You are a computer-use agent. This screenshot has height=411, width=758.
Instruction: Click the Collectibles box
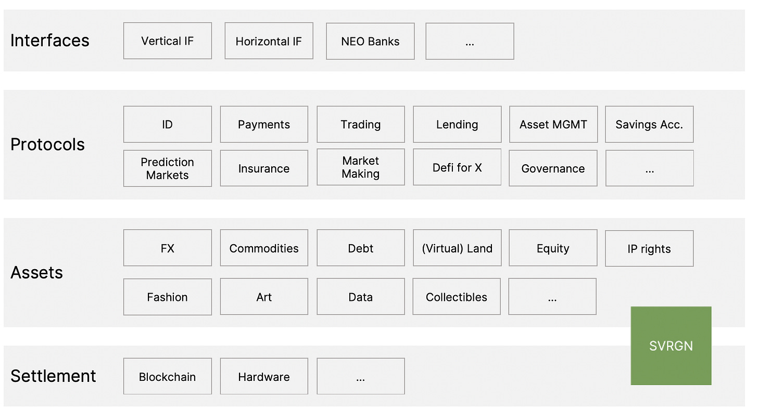[x=457, y=297]
